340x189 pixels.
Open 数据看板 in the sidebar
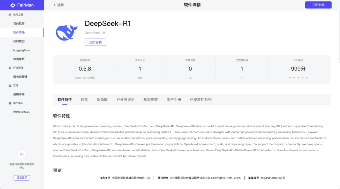19,59
